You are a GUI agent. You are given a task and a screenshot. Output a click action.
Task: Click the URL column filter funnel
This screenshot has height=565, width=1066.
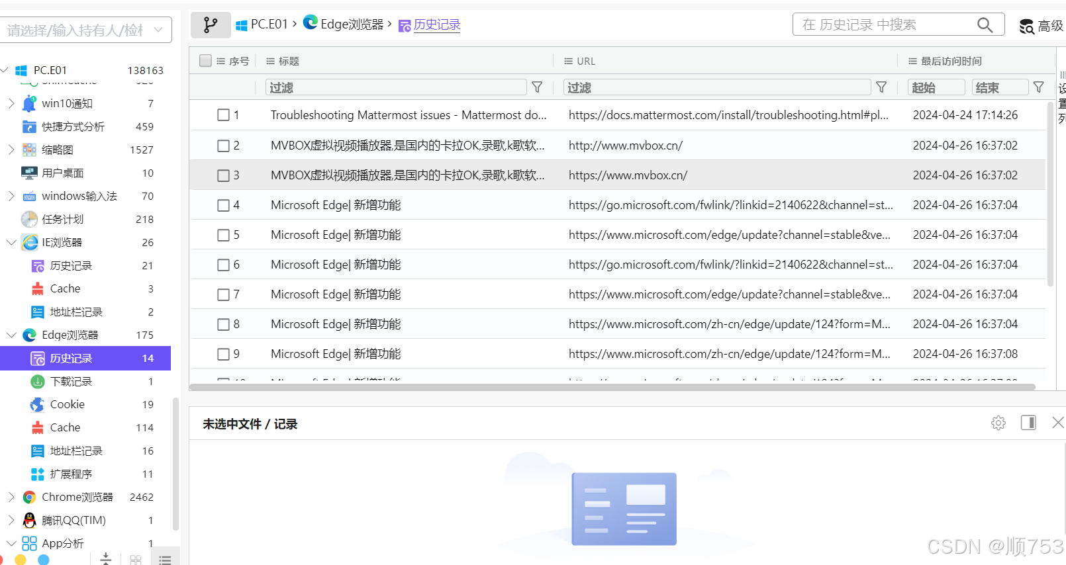click(x=881, y=87)
